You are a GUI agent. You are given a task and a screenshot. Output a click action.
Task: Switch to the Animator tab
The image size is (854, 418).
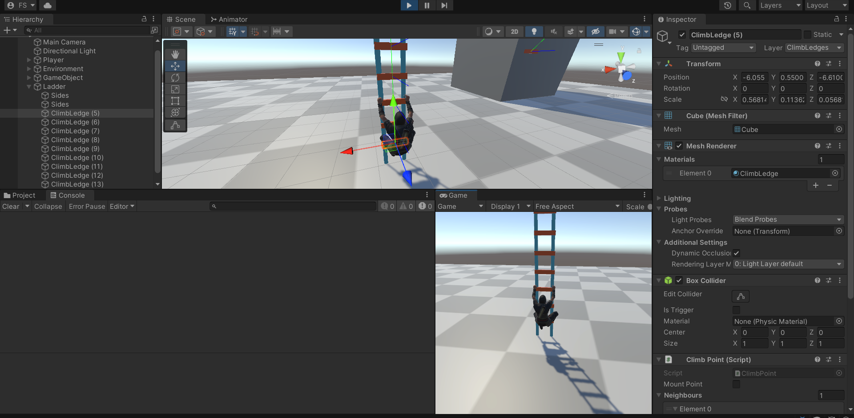coord(229,20)
